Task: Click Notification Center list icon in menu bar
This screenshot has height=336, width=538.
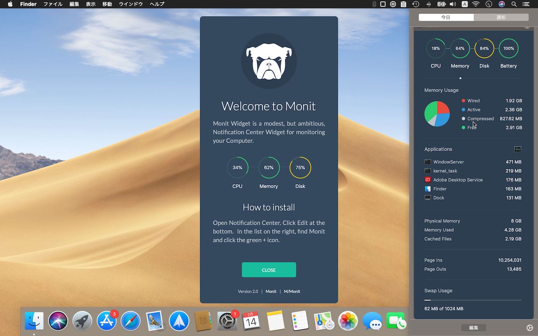Action: (526, 4)
